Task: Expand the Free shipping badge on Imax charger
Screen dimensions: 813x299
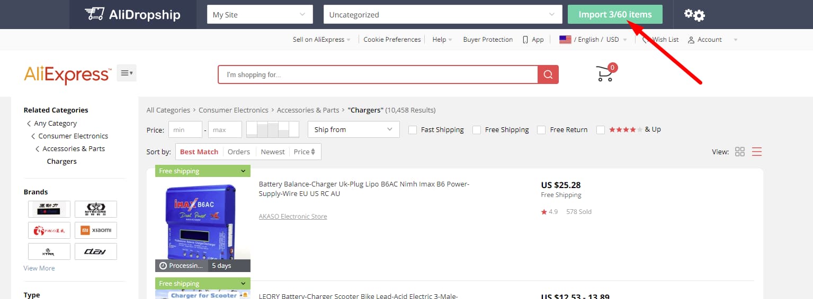Action: pyautogui.click(x=203, y=171)
